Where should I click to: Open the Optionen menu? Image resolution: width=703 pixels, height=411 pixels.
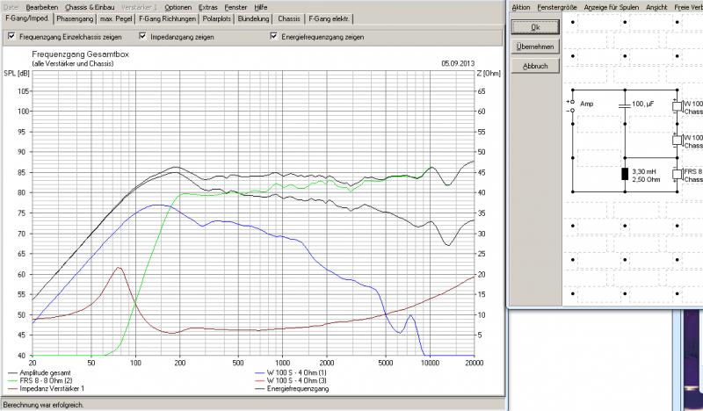(178, 7)
